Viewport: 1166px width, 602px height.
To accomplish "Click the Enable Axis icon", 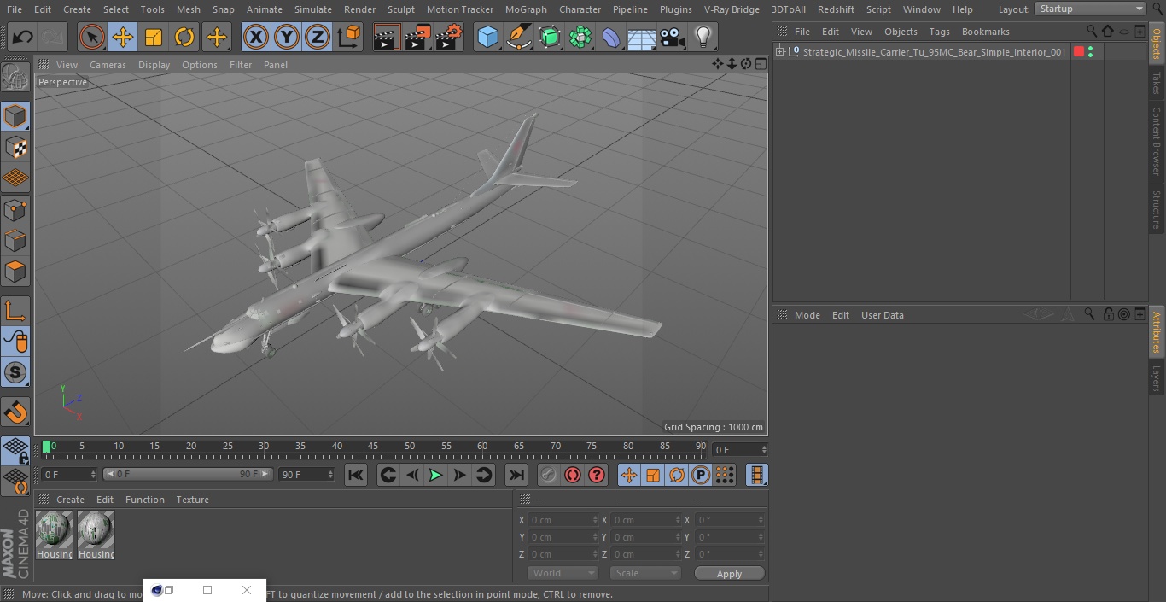I will tap(15, 310).
